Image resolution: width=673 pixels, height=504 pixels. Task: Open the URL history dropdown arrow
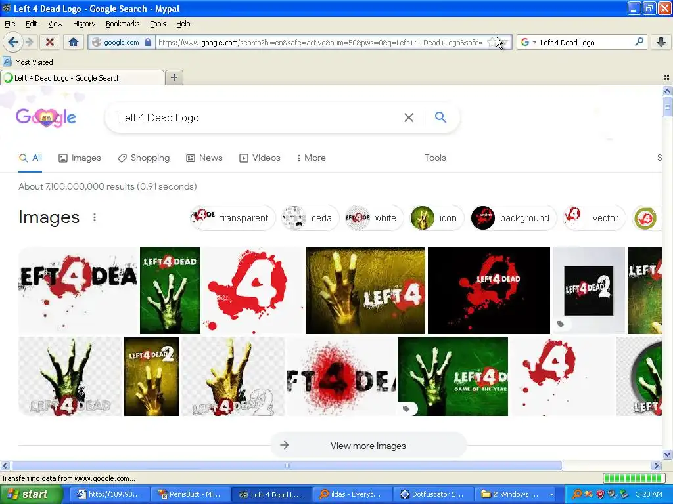click(x=505, y=43)
